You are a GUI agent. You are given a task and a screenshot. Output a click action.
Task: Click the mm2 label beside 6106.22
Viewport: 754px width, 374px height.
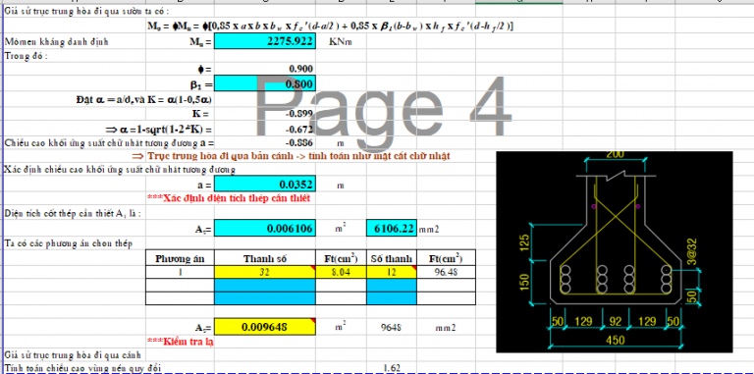[429, 230]
